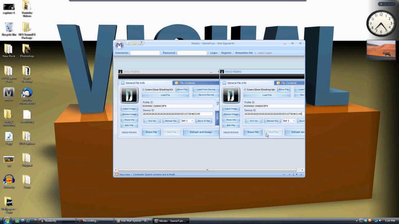Screen dimensions: 399x224
Task: Select the Youtube Videos folder icon
Action: point(27,9)
